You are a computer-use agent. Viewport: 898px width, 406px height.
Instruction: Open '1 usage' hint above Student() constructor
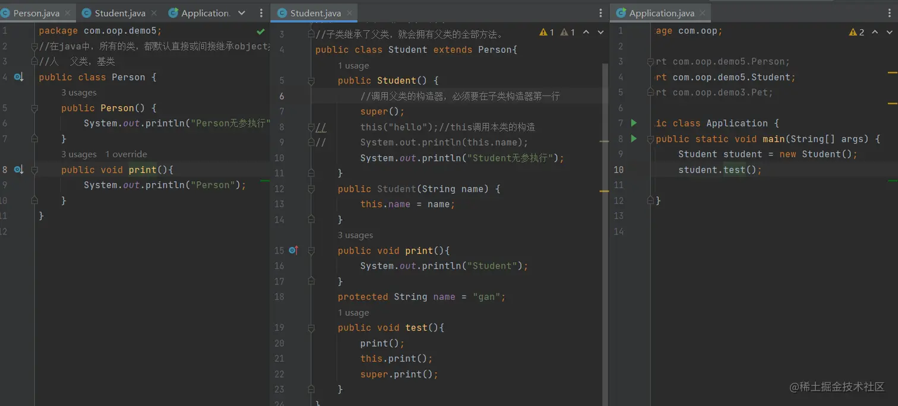353,65
